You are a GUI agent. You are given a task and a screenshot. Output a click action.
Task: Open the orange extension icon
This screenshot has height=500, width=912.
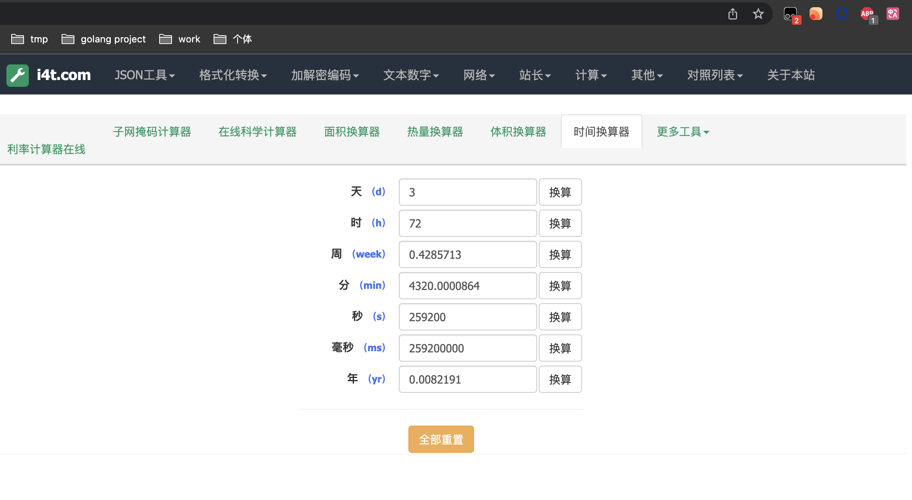coord(816,14)
